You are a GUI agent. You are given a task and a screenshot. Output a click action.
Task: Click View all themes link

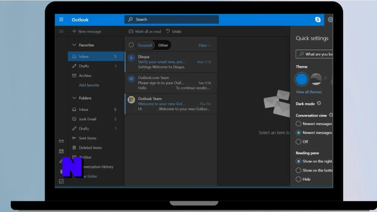tap(309, 92)
